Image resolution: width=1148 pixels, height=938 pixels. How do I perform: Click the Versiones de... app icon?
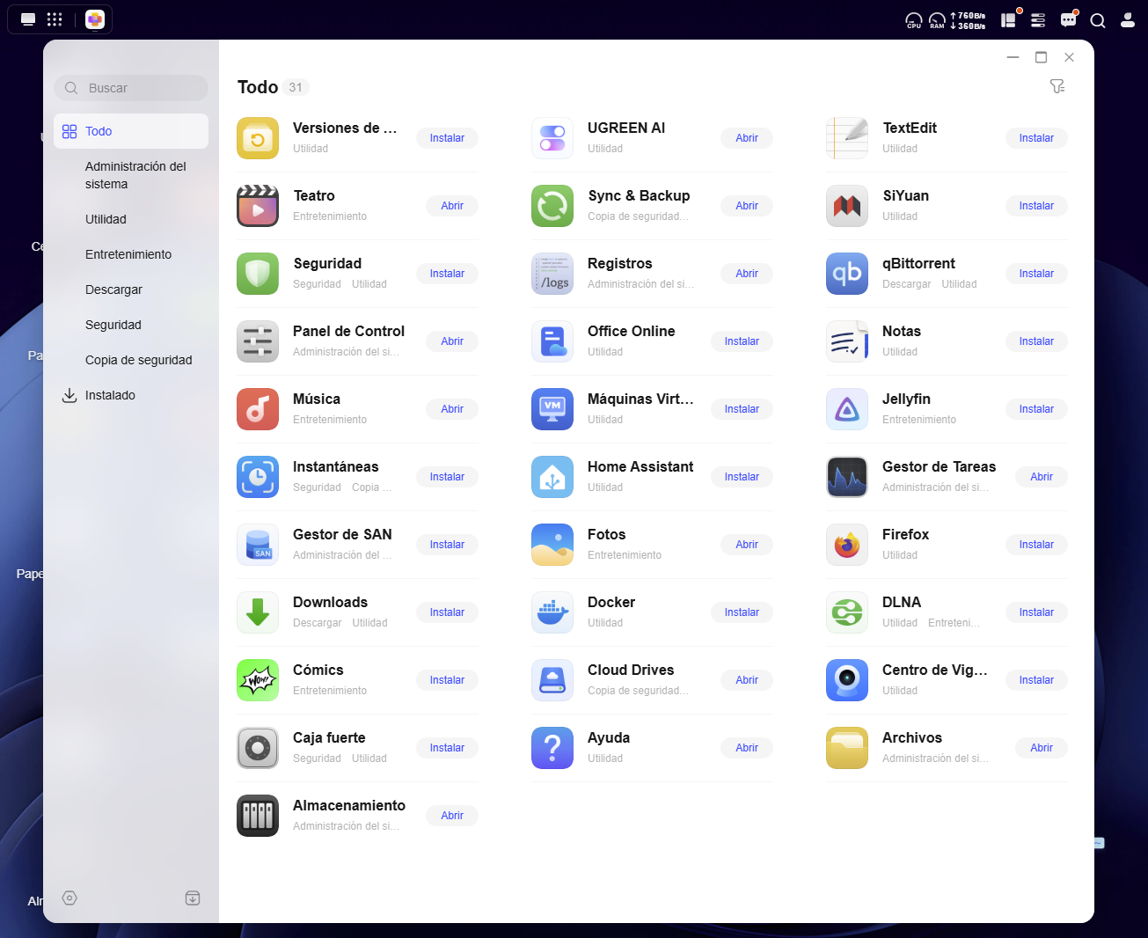pyautogui.click(x=258, y=138)
